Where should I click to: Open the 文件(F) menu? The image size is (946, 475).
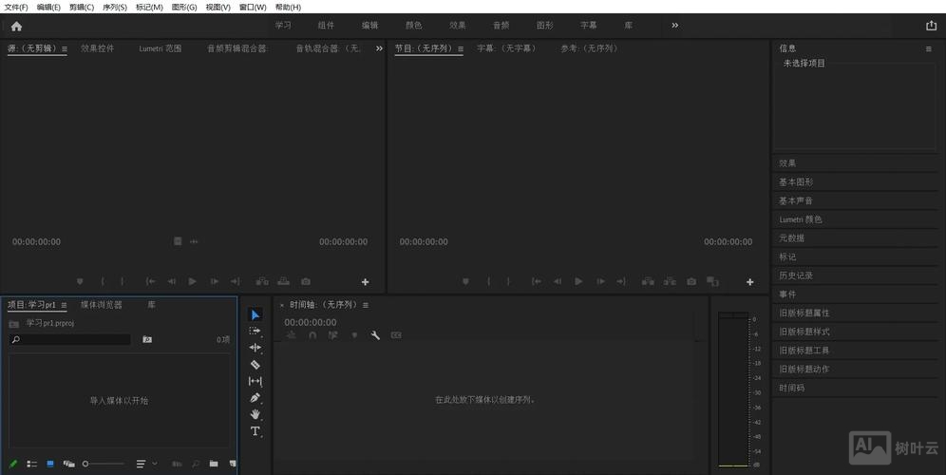pyautogui.click(x=16, y=7)
